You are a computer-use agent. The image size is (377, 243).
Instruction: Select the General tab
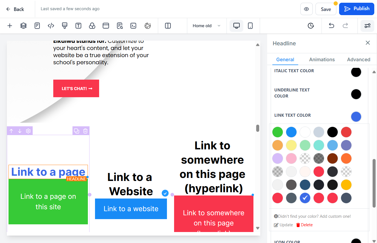pos(285,60)
